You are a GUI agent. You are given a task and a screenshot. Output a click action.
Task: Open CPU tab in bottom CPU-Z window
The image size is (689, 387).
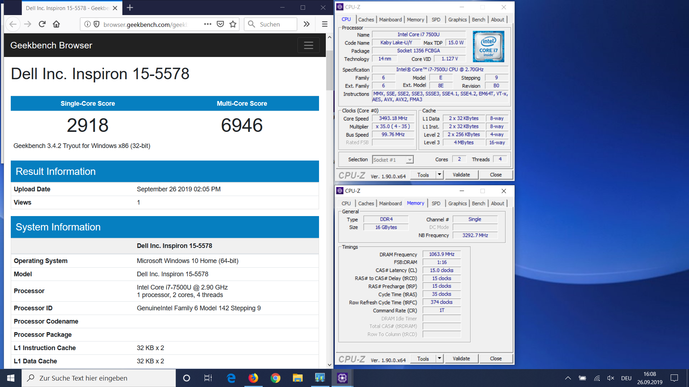point(346,203)
